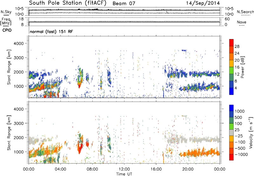Click the red bottom segment of Velocity colorbar
Image resolution: width=254 pixels, height=176 pixels.
pos(231,157)
